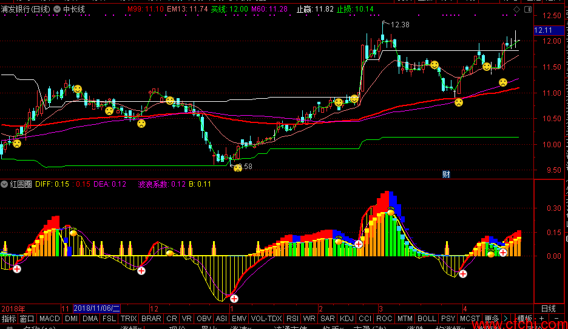Toggle the side panel icon at top right

point(528,10)
